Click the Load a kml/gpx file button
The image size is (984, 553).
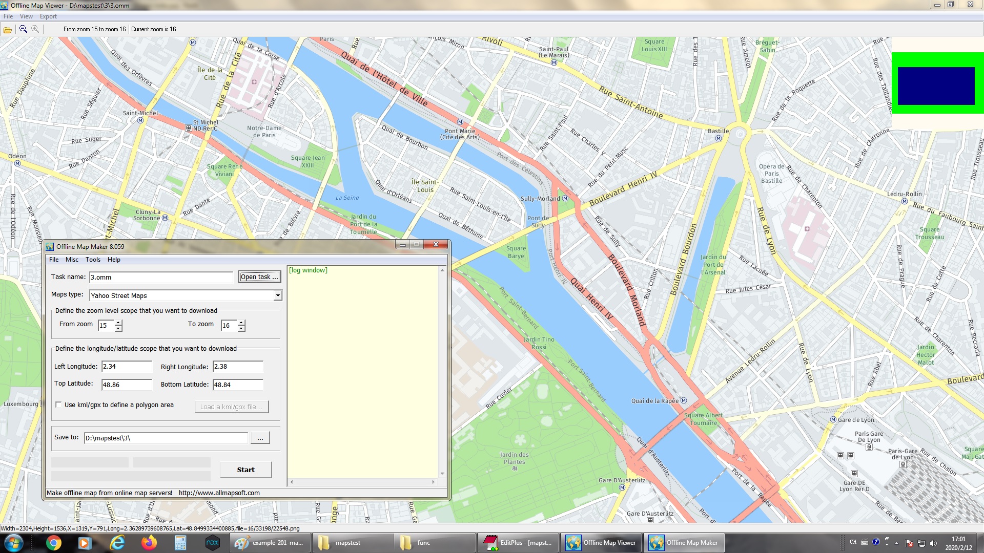click(232, 407)
